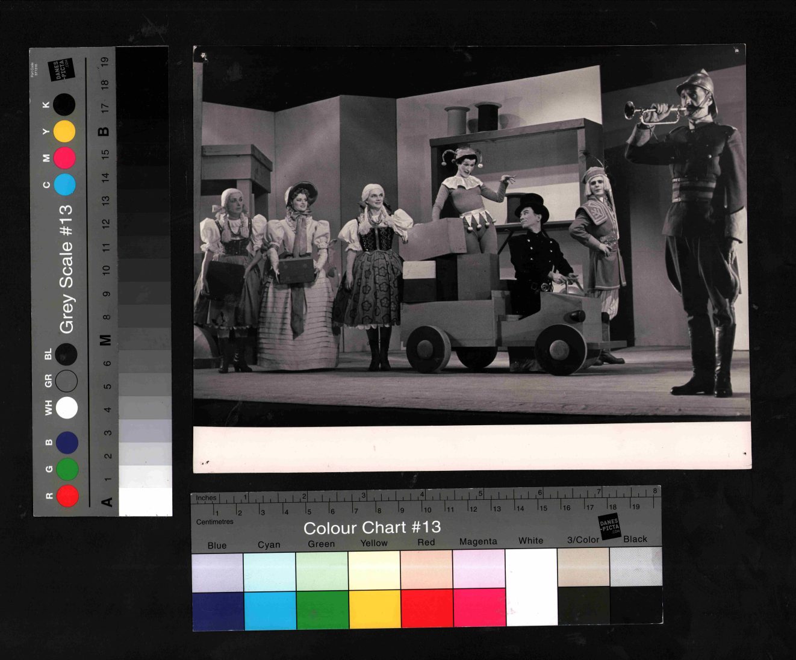This screenshot has height=660, width=796.
Task: Pick the bright cyan swatch in bottom row
Action: point(270,609)
